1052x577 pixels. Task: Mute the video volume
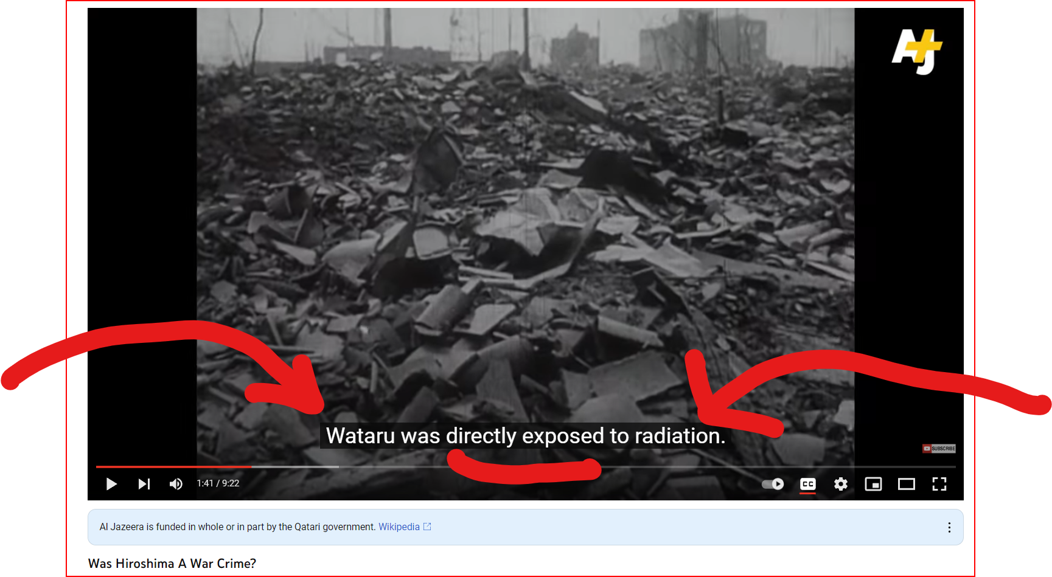(x=176, y=484)
